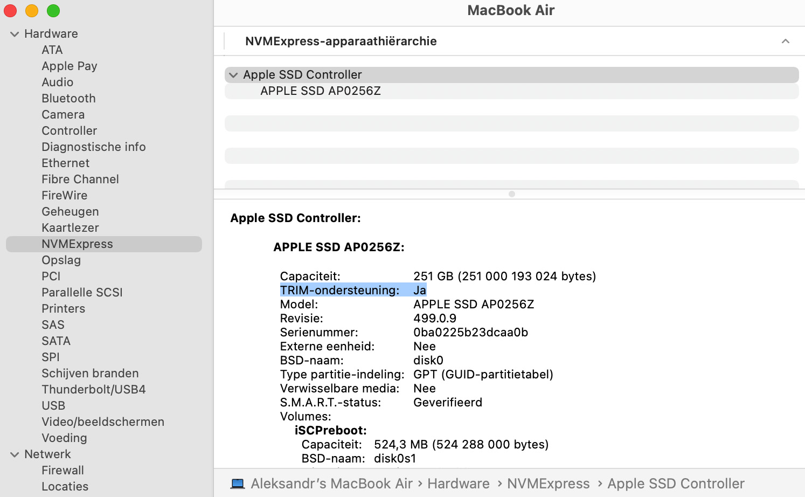Select Kaartlezer in the sidebar

70,227
